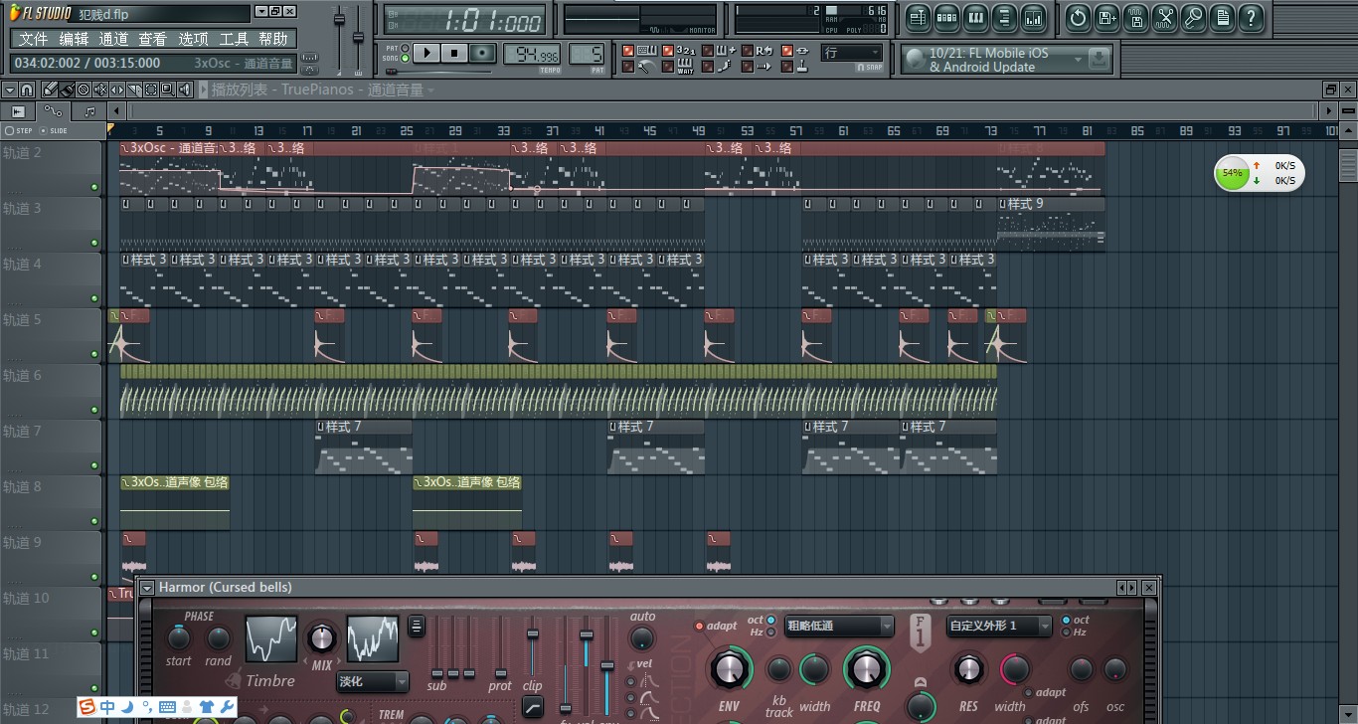Image resolution: width=1358 pixels, height=724 pixels.
Task: Click the main volume slider handle
Action: click(338, 20)
